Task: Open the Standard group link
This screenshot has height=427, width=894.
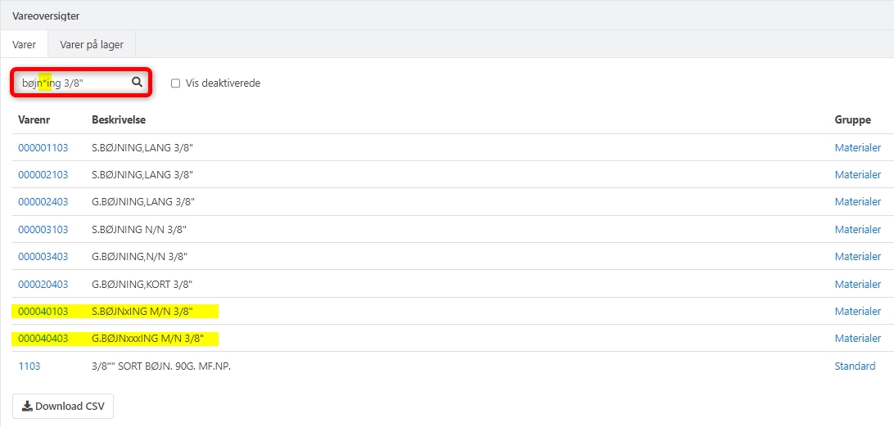Action: coord(855,366)
